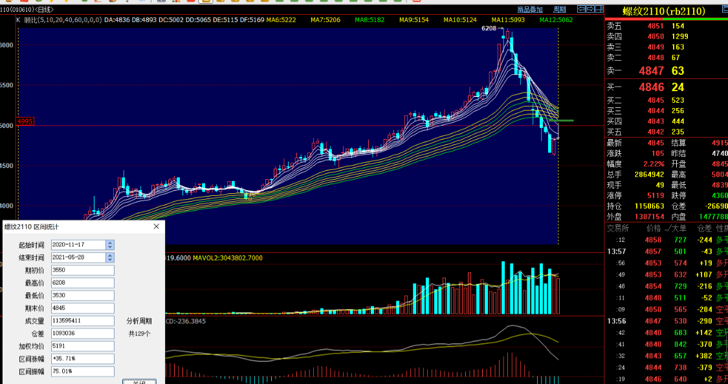Screen dimensions: 728x384
Task: Click the 买二 price 4845 row
Action: (667, 100)
